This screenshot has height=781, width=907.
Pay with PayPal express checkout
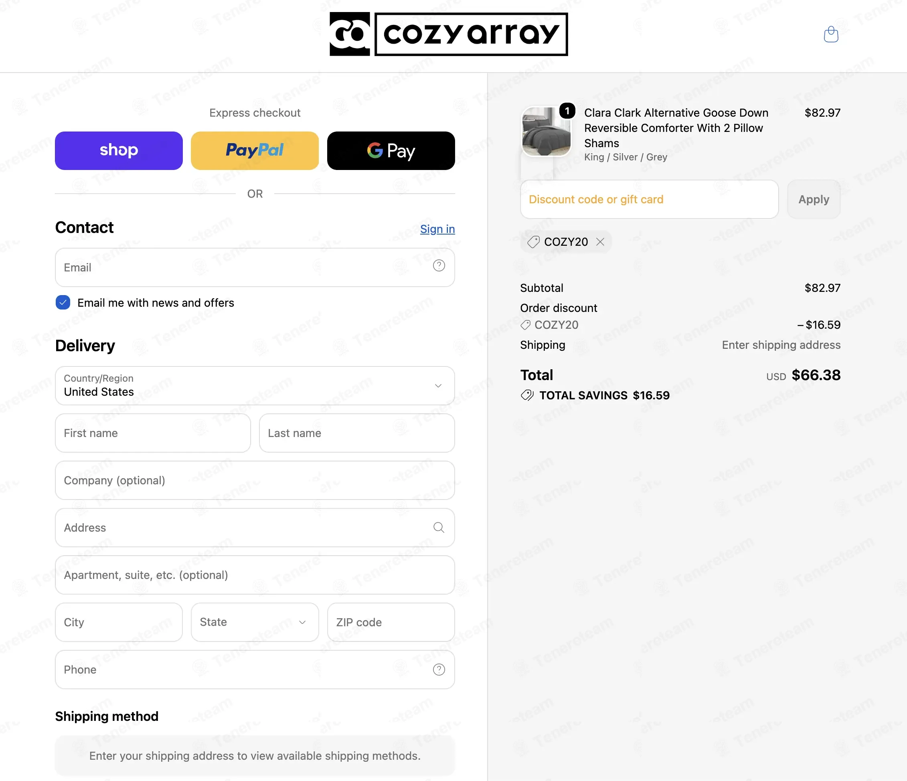[255, 151]
